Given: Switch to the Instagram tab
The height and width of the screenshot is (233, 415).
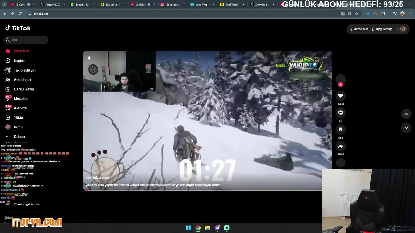Looking at the screenshot, I should 172,5.
